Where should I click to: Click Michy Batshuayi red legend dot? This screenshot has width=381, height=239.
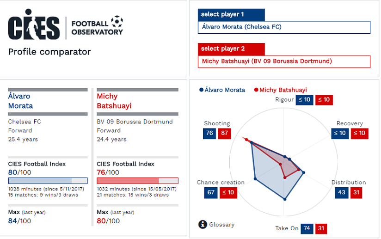(x=256, y=90)
